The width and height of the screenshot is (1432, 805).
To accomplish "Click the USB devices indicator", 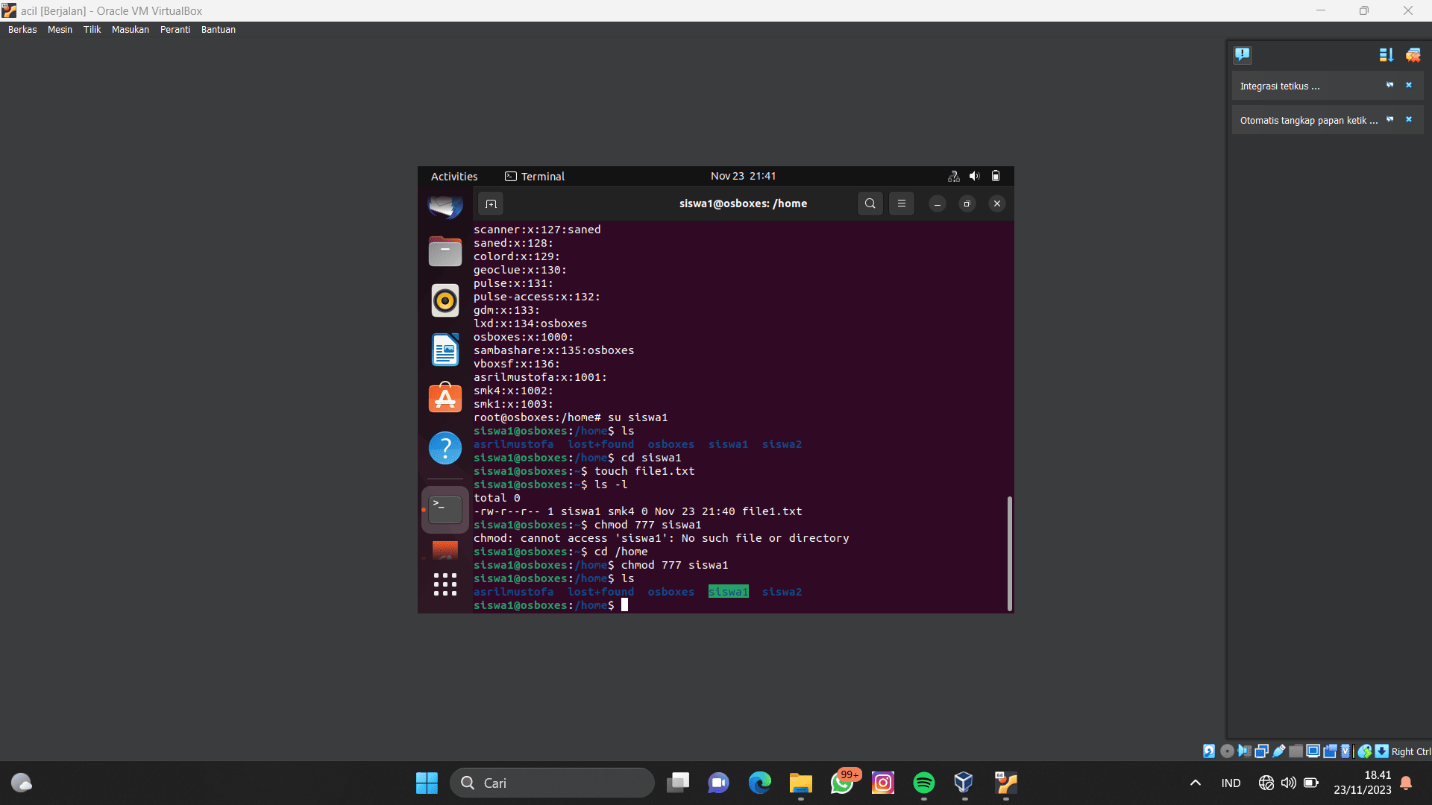I will pos(1279,751).
